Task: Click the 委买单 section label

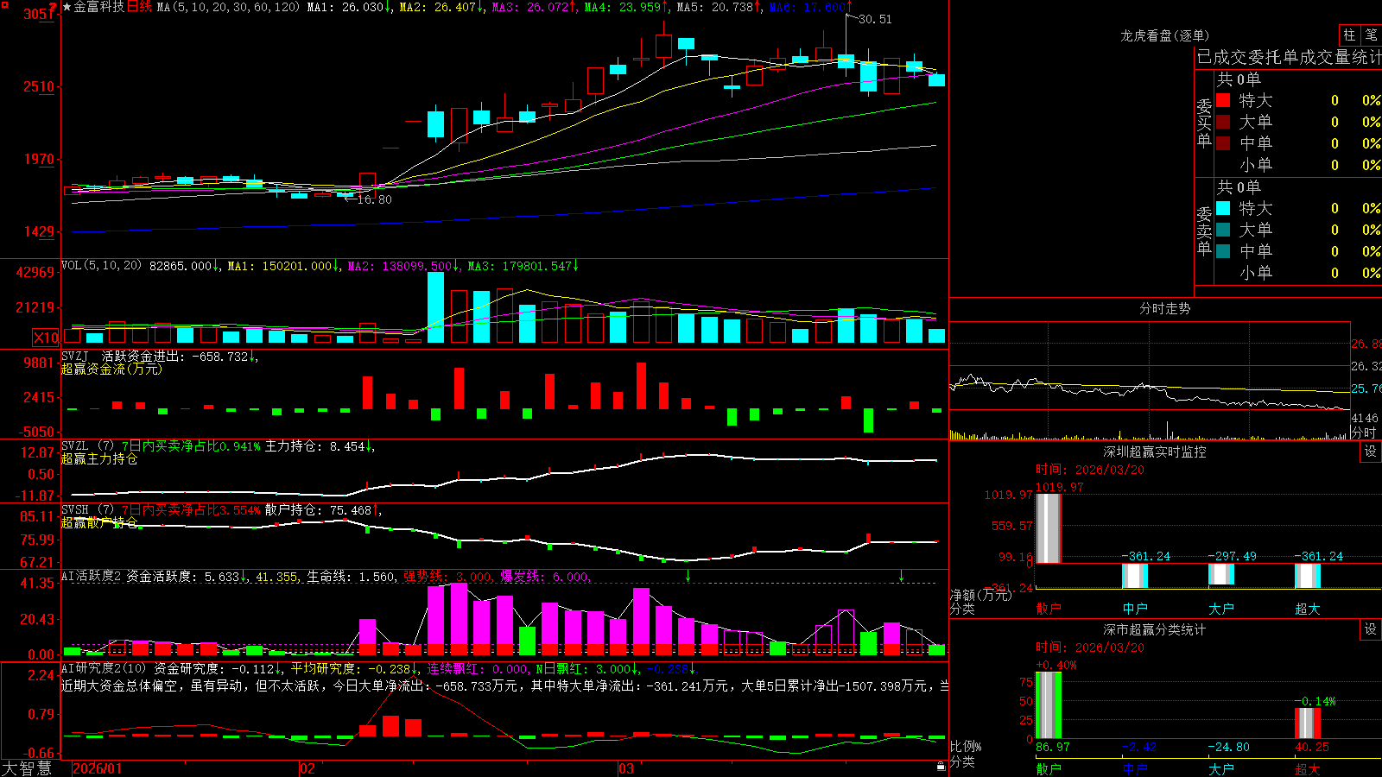Action: coord(1204,123)
